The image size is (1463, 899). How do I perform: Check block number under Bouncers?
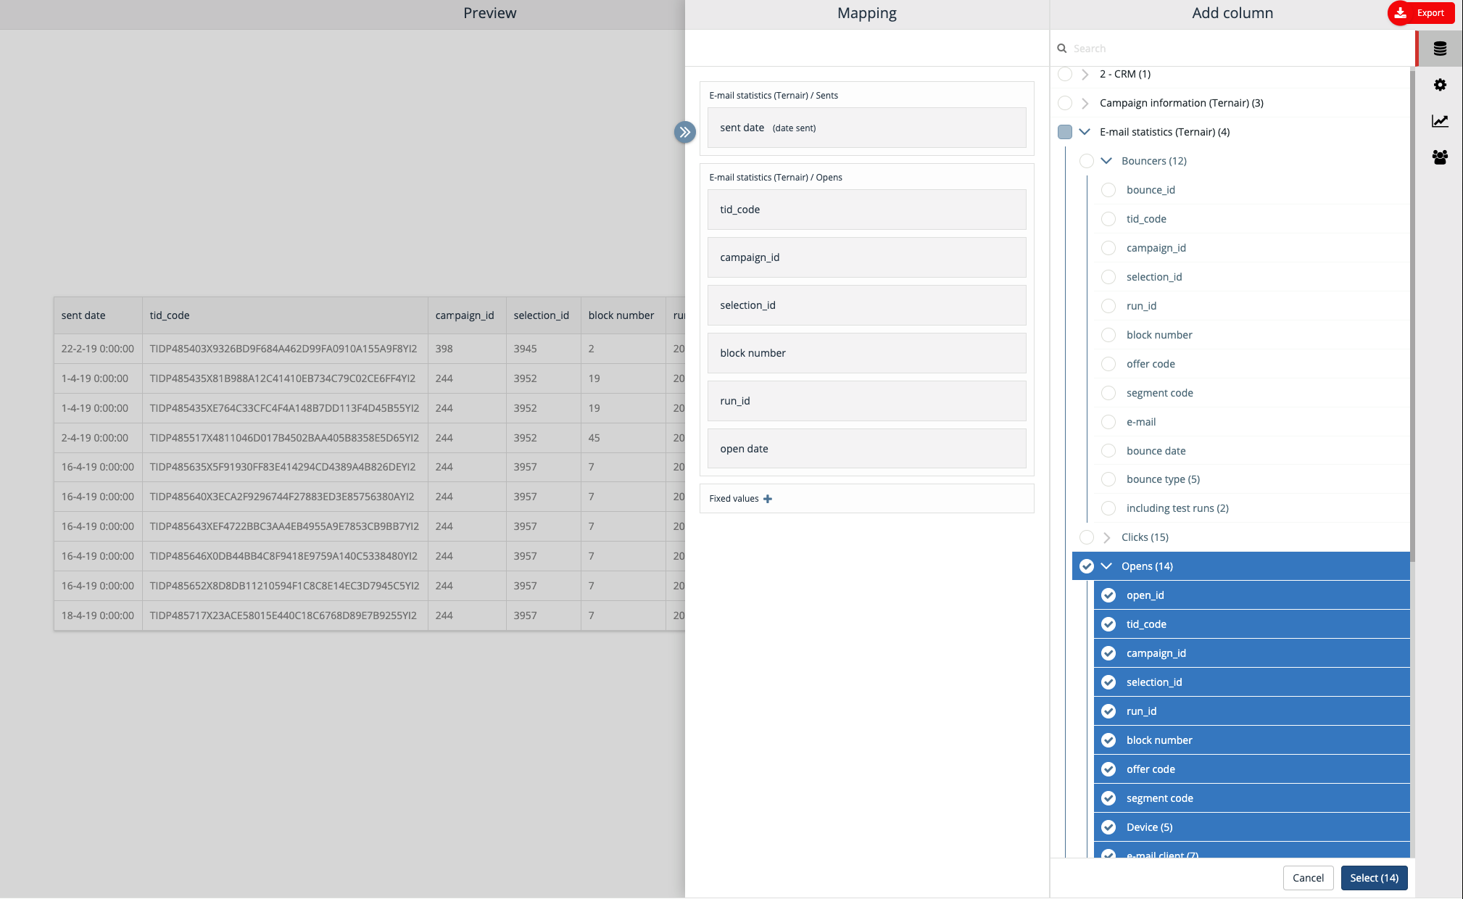click(1108, 335)
